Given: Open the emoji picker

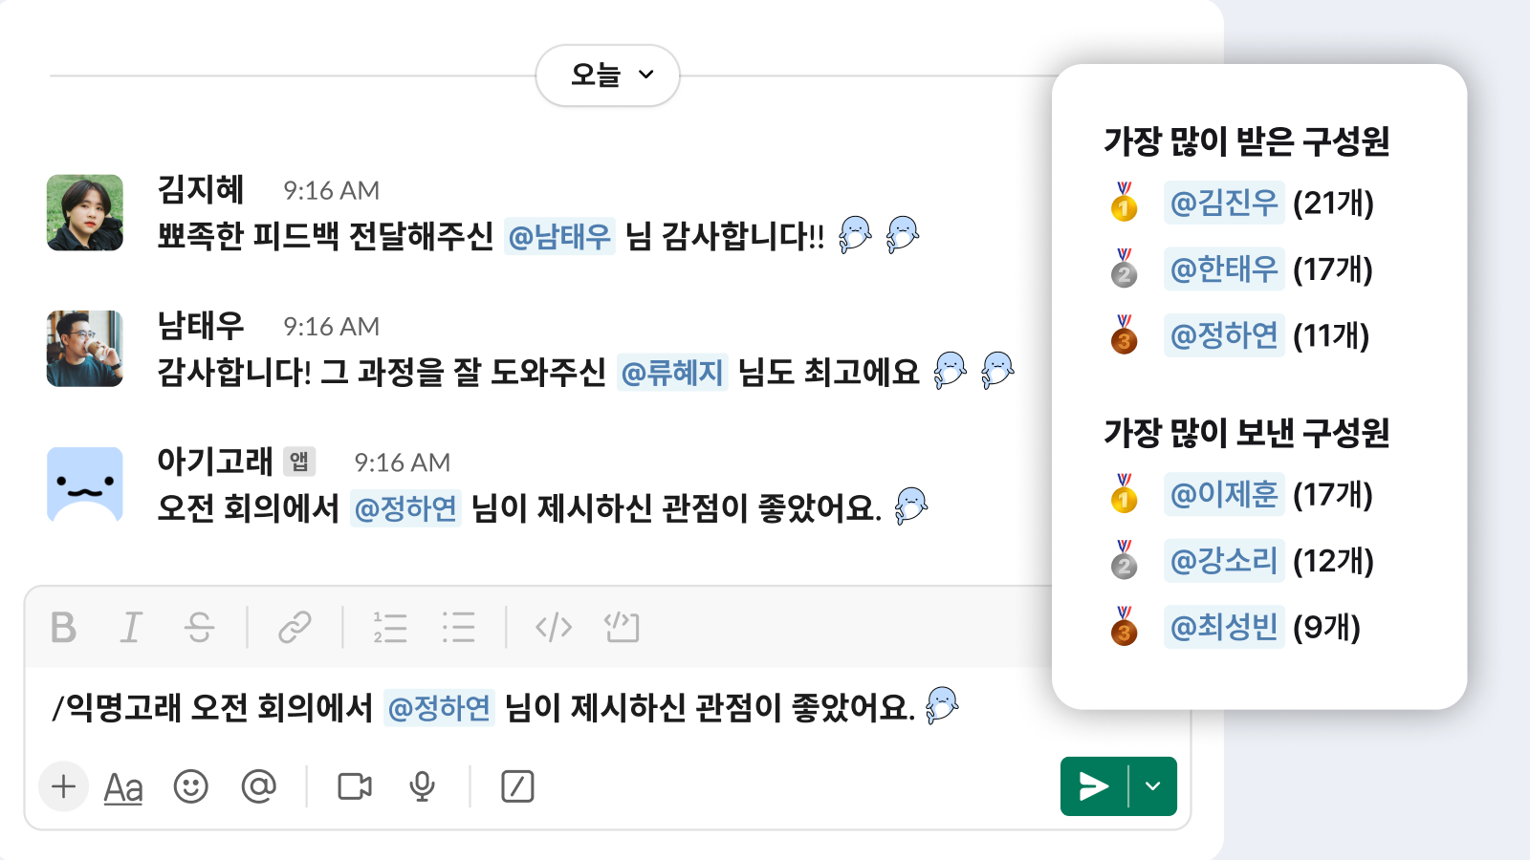Looking at the screenshot, I should [191, 786].
